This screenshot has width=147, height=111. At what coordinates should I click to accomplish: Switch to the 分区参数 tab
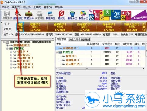pyautogui.click(x=61, y=39)
